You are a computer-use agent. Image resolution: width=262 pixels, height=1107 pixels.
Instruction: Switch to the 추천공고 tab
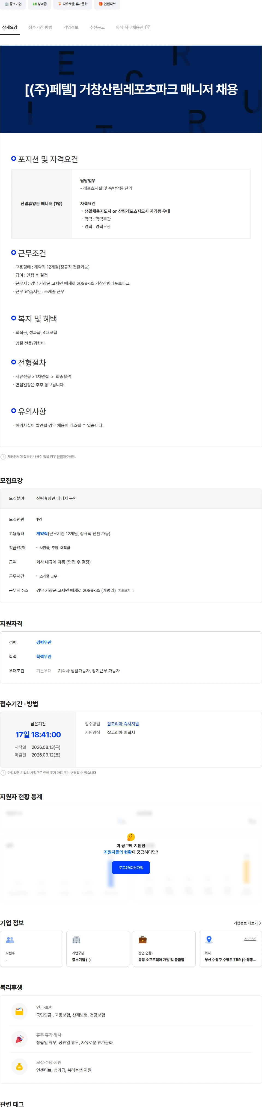[97, 28]
